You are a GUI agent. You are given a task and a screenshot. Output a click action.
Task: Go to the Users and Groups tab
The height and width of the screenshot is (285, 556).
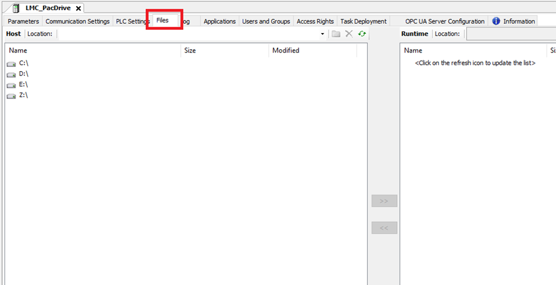(266, 21)
